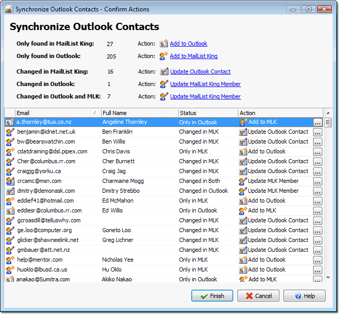Click the update member icon in Changed in Outlook row
The image size is (339, 314).
point(164,84)
